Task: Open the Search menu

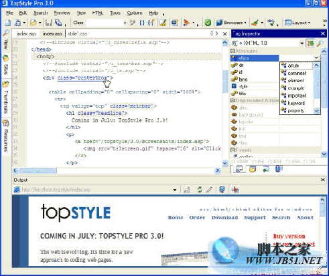Action: 41,13
